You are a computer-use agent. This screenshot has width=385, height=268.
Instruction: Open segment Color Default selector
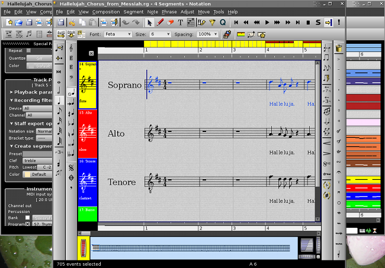tap(39, 66)
